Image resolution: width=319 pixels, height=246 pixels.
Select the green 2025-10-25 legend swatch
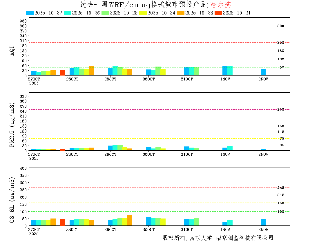[x=105, y=13]
